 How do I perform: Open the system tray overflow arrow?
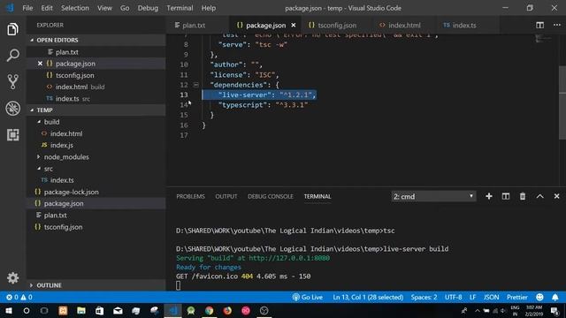478,310
